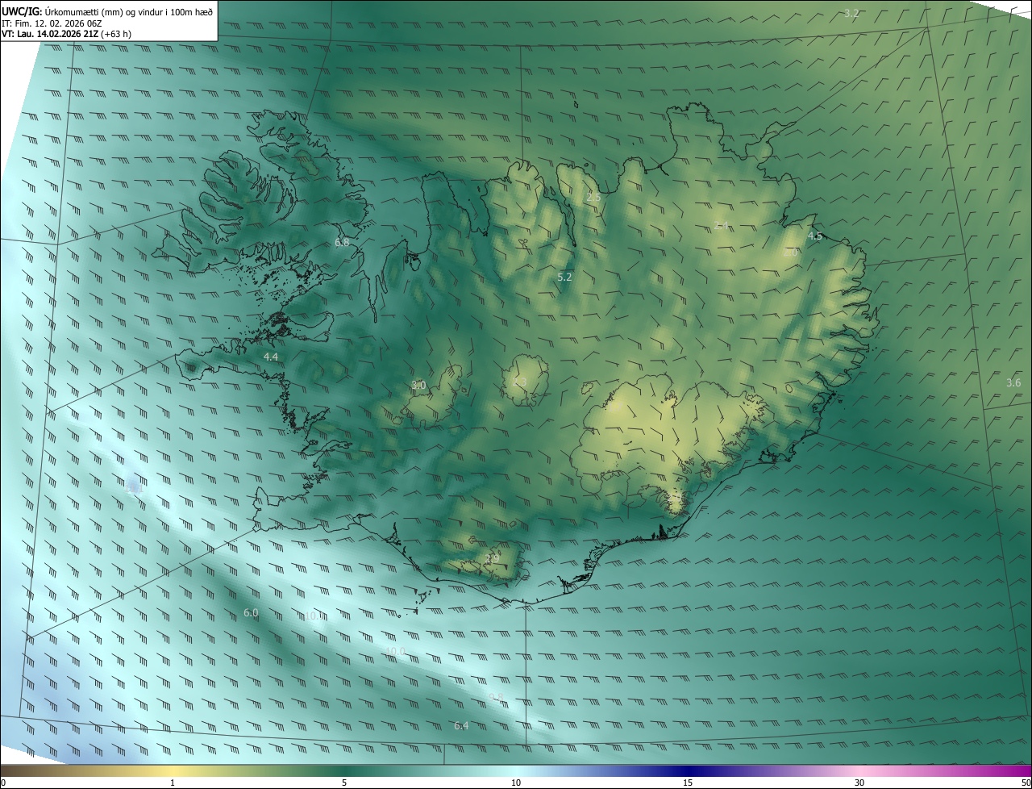
Task: Click the colorbar tick label 15
Action: coord(688,783)
